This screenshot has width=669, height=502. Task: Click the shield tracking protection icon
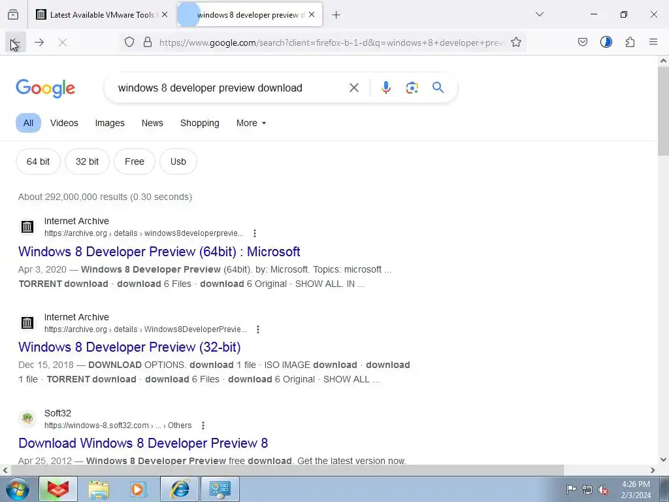129,42
